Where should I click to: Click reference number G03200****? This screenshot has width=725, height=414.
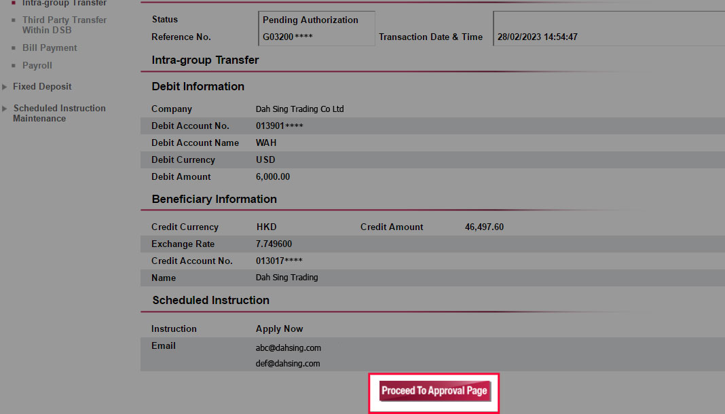[x=288, y=37]
